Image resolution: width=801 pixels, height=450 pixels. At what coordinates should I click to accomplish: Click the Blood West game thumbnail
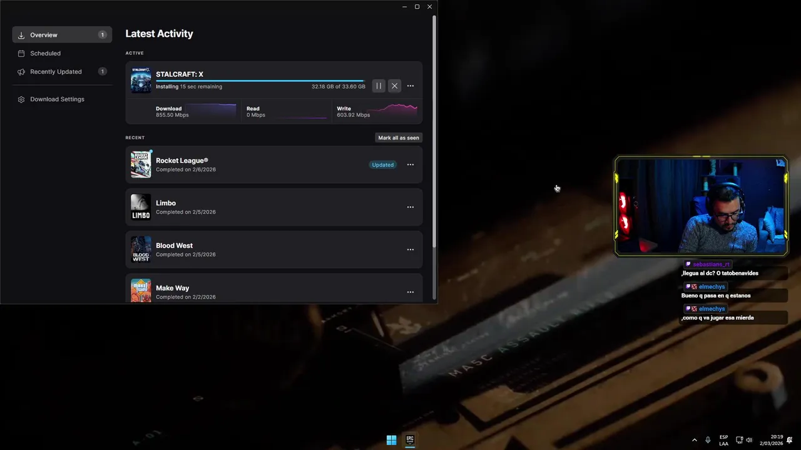(x=141, y=249)
